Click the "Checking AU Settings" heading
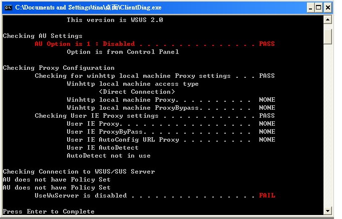This screenshot has width=342, height=219. (43, 36)
